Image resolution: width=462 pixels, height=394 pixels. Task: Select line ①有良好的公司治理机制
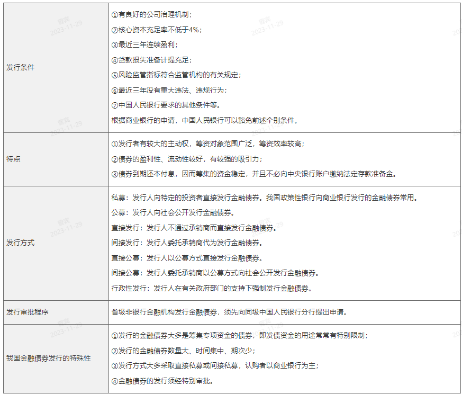(152, 15)
